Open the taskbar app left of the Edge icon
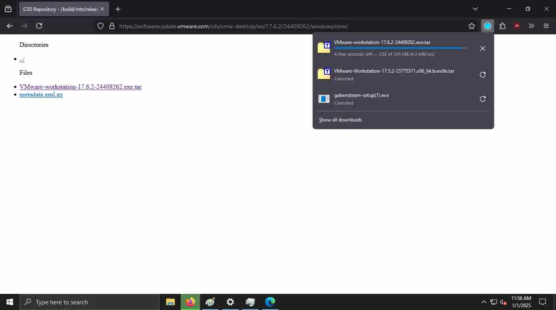 click(250, 302)
